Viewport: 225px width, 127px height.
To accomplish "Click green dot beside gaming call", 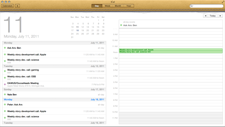I will (5, 71).
